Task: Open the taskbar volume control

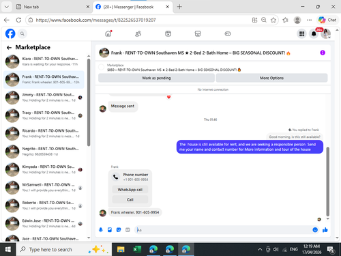Action: (x=276, y=250)
